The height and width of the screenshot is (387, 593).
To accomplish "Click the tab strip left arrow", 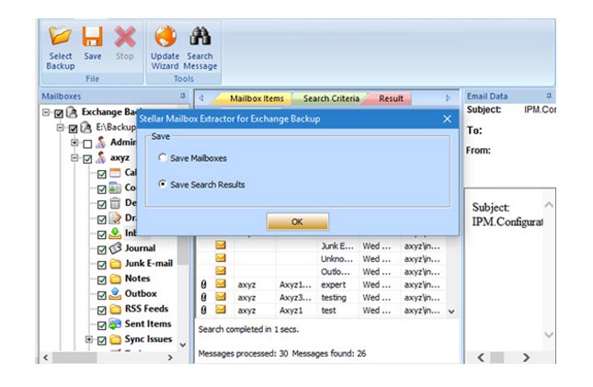I will [x=201, y=98].
